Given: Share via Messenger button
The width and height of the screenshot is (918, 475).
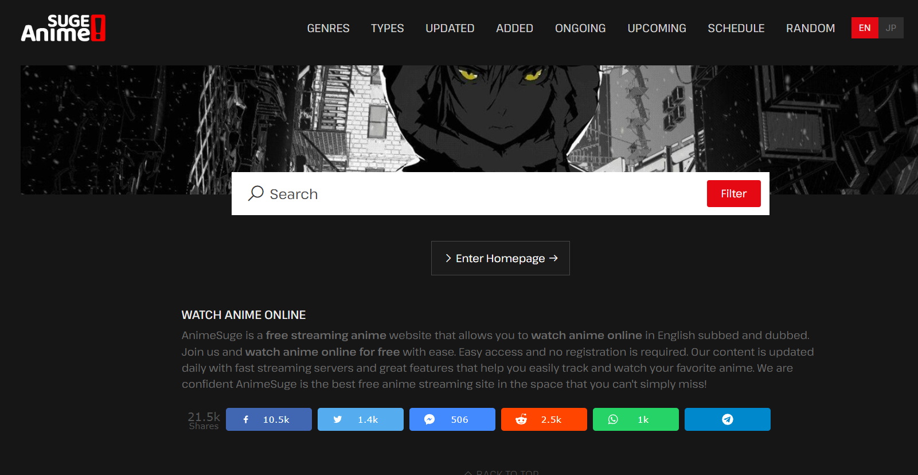Looking at the screenshot, I should point(452,419).
